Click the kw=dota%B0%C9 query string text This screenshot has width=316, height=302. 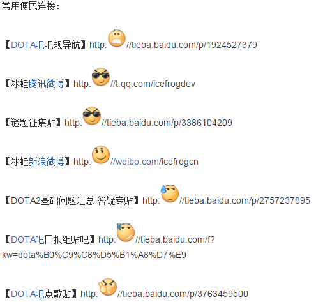coord(94,255)
